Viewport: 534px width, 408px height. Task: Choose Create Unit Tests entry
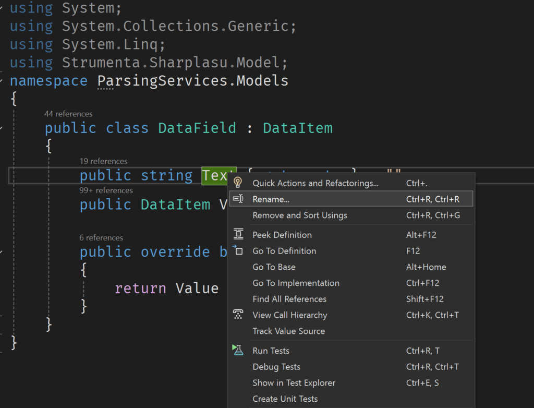pyautogui.click(x=285, y=399)
